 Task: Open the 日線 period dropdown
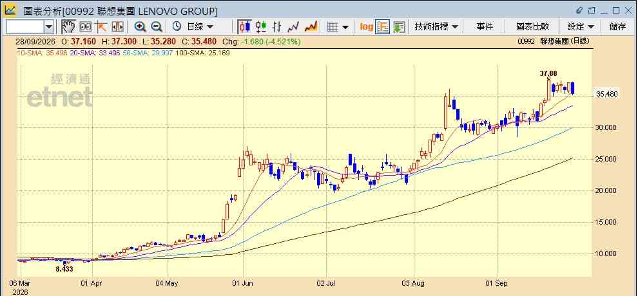199,27
